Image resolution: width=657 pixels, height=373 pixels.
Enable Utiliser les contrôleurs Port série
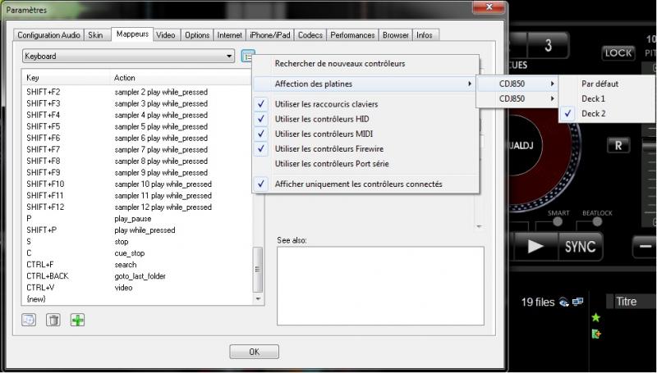tap(365, 164)
